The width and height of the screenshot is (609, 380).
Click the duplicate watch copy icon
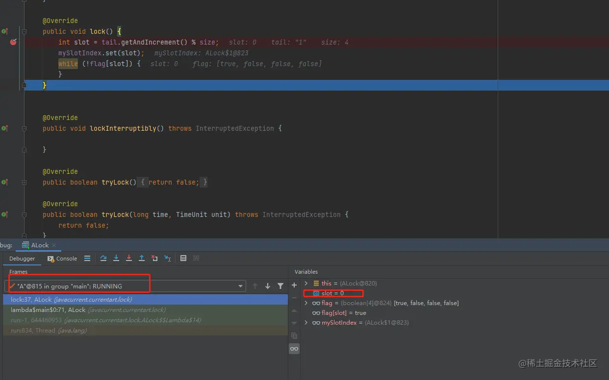294,336
